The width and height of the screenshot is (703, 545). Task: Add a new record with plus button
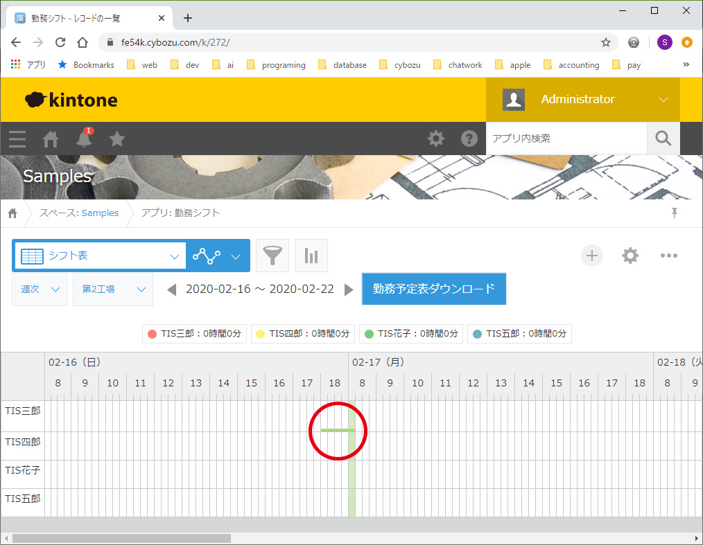tap(592, 256)
